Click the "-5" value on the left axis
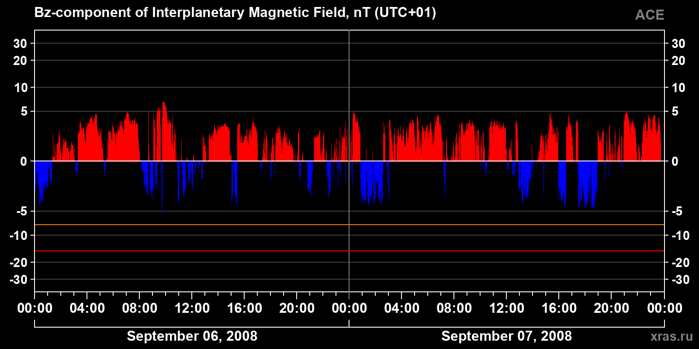 coord(22,212)
